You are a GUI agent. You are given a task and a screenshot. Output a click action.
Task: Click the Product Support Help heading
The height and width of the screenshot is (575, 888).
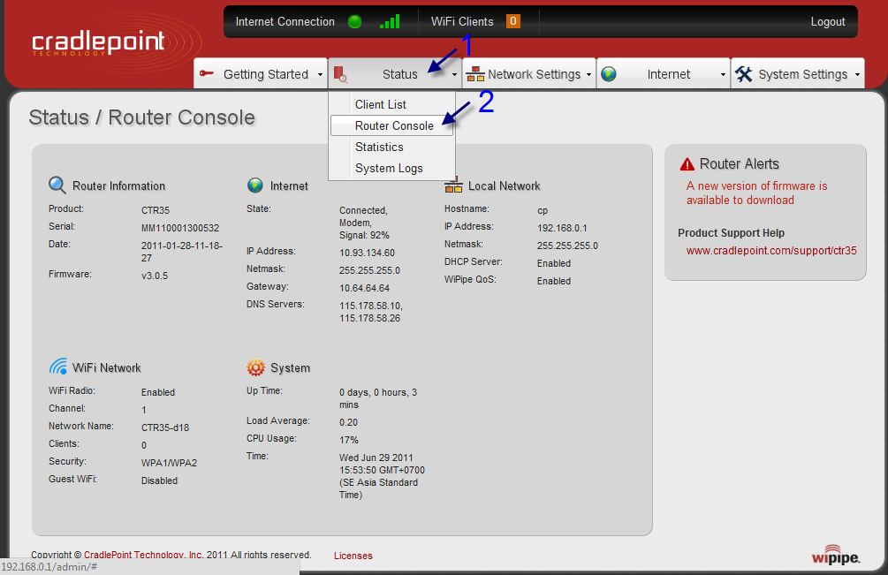tap(731, 233)
